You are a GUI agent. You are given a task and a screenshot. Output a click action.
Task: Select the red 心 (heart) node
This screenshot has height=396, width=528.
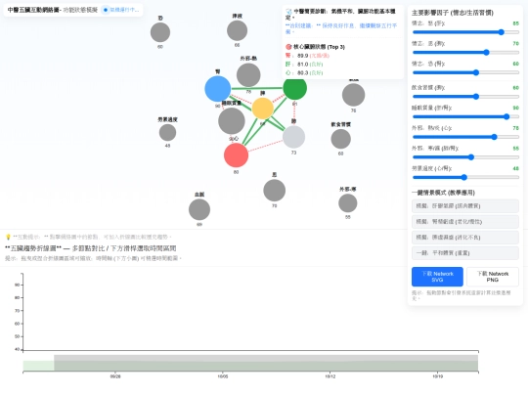pos(236,155)
